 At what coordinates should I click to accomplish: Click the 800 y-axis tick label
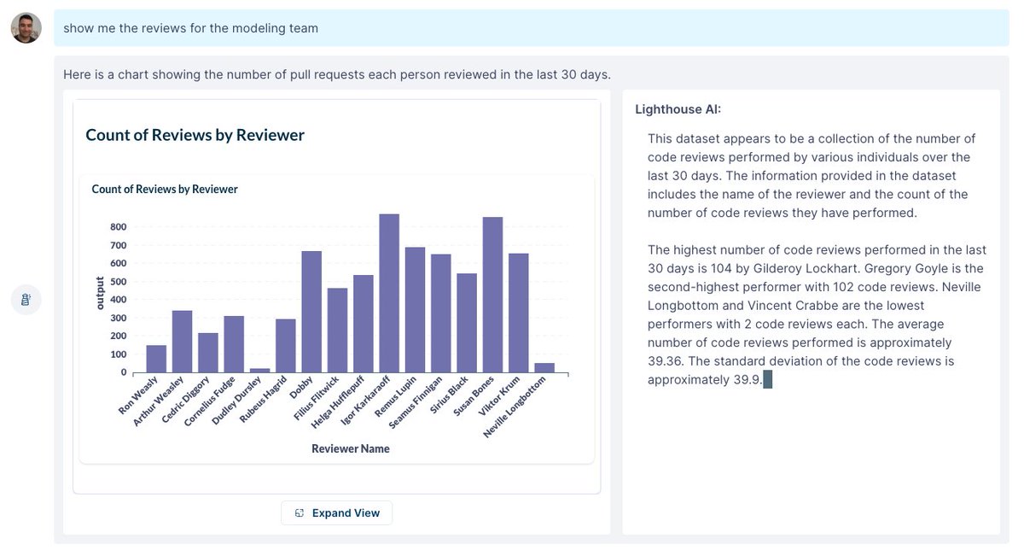[118, 227]
